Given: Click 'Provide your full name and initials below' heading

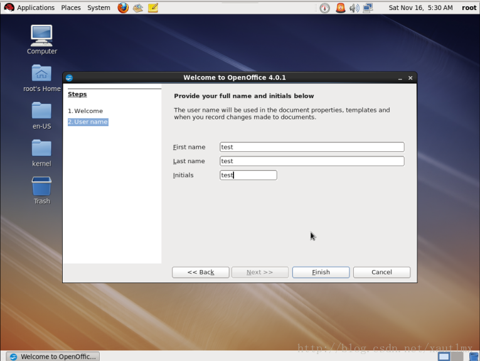Looking at the screenshot, I should (x=244, y=96).
